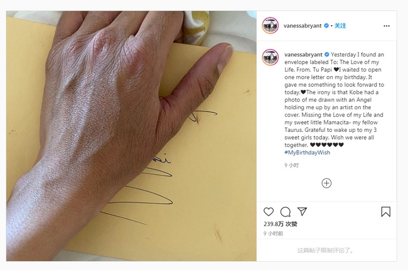408x270 pixels.
Task: Click the 9 小时 caption time label
Action: 291,165
